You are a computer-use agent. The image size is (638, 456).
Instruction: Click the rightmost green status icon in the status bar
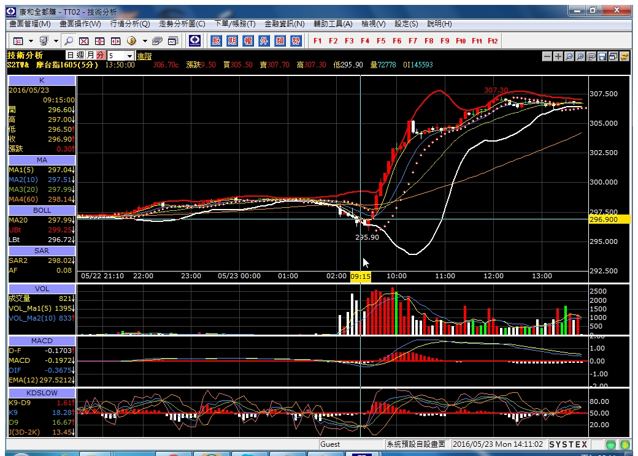coord(625,444)
